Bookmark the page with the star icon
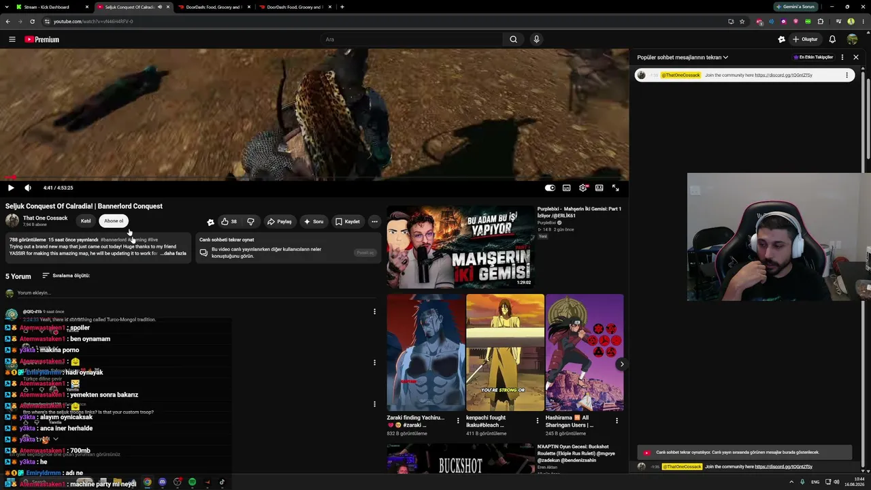 (742, 21)
